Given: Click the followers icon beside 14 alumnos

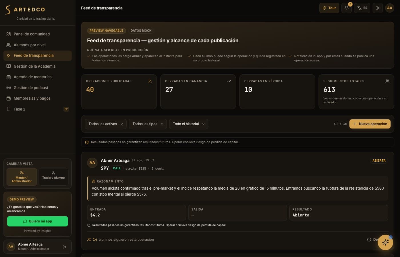Looking at the screenshot, I should tap(89, 240).
